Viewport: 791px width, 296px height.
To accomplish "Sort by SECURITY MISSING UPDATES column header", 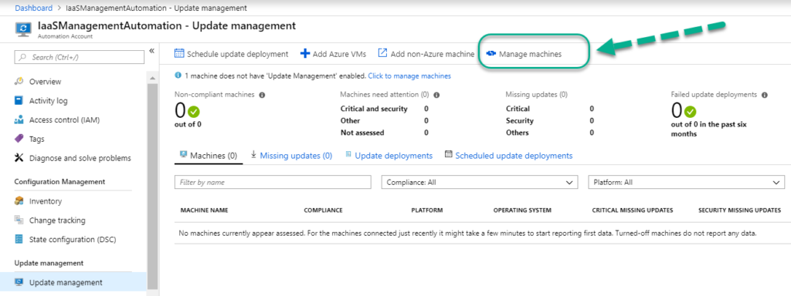I will pyautogui.click(x=739, y=210).
